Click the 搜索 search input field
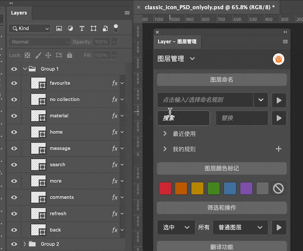 tap(183, 118)
